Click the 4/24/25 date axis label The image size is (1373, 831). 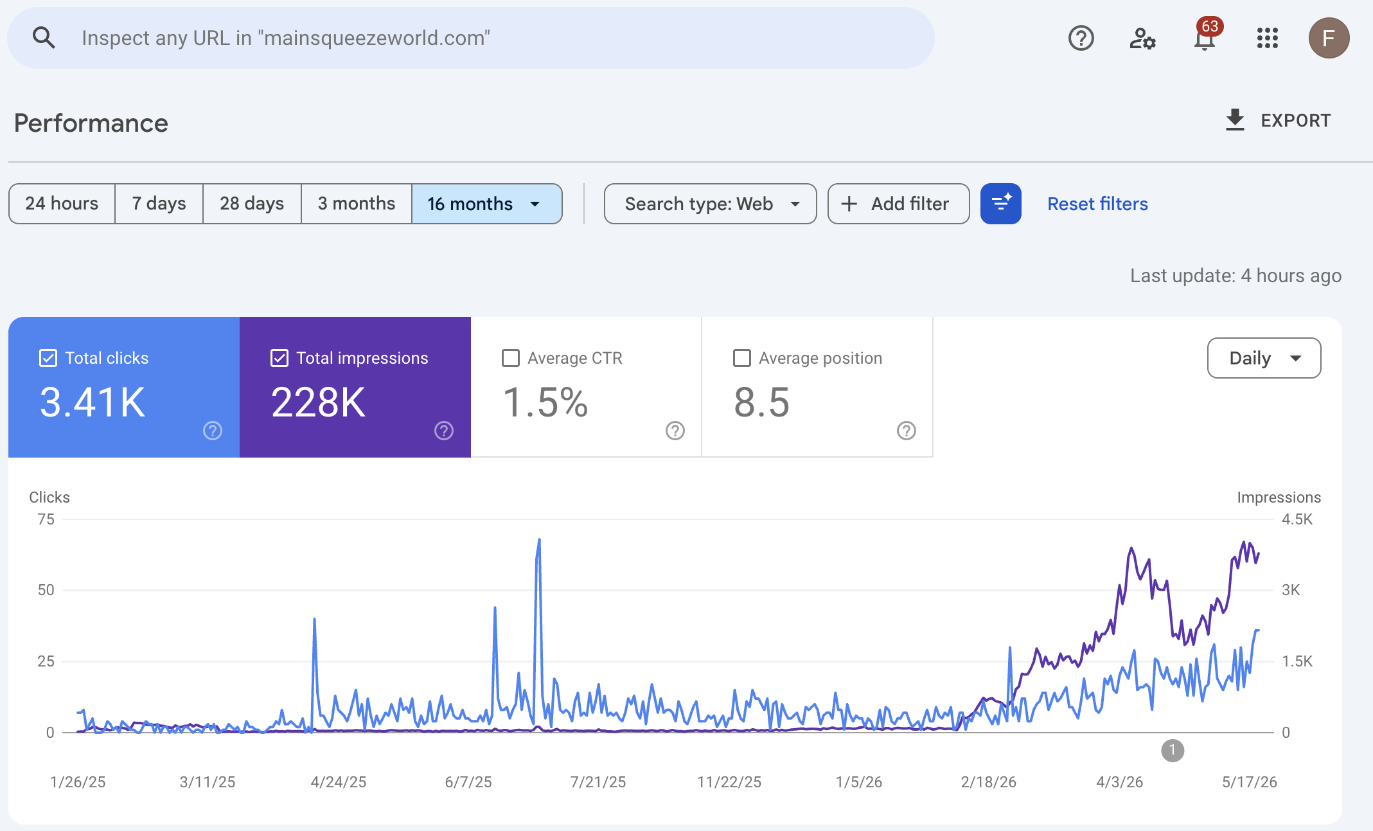click(339, 782)
